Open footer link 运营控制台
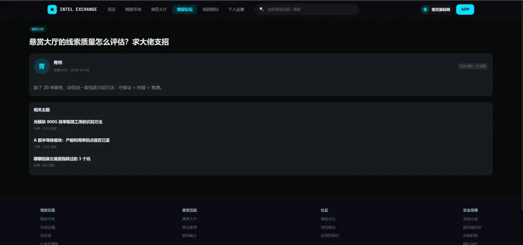This screenshot has width=523, height=245. (x=330, y=236)
